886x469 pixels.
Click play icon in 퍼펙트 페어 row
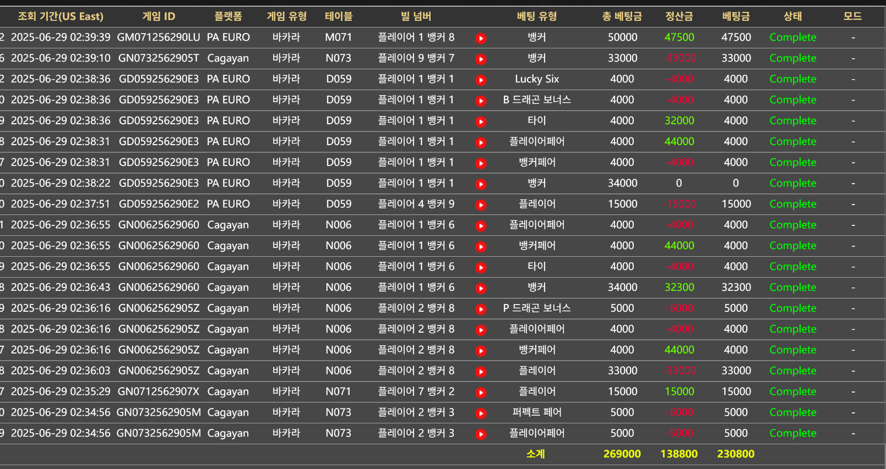tap(481, 413)
